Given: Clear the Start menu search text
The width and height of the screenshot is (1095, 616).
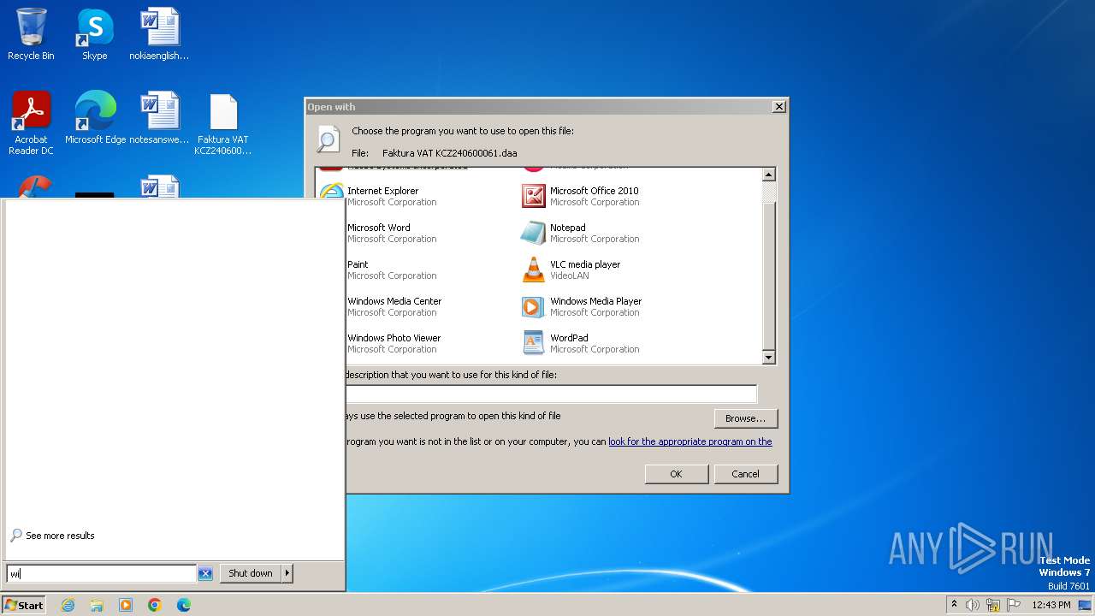Looking at the screenshot, I should point(205,573).
